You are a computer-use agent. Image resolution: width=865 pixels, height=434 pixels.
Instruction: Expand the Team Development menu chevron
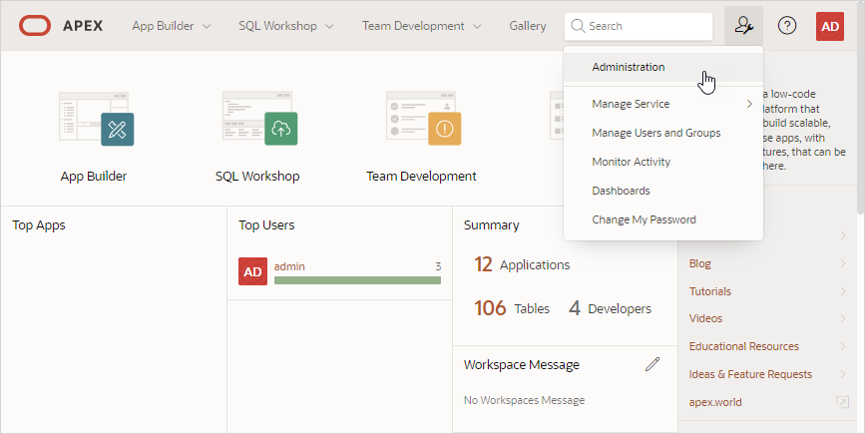tap(477, 27)
